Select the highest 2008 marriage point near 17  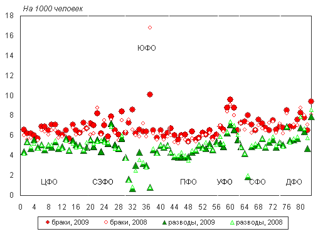150,28
